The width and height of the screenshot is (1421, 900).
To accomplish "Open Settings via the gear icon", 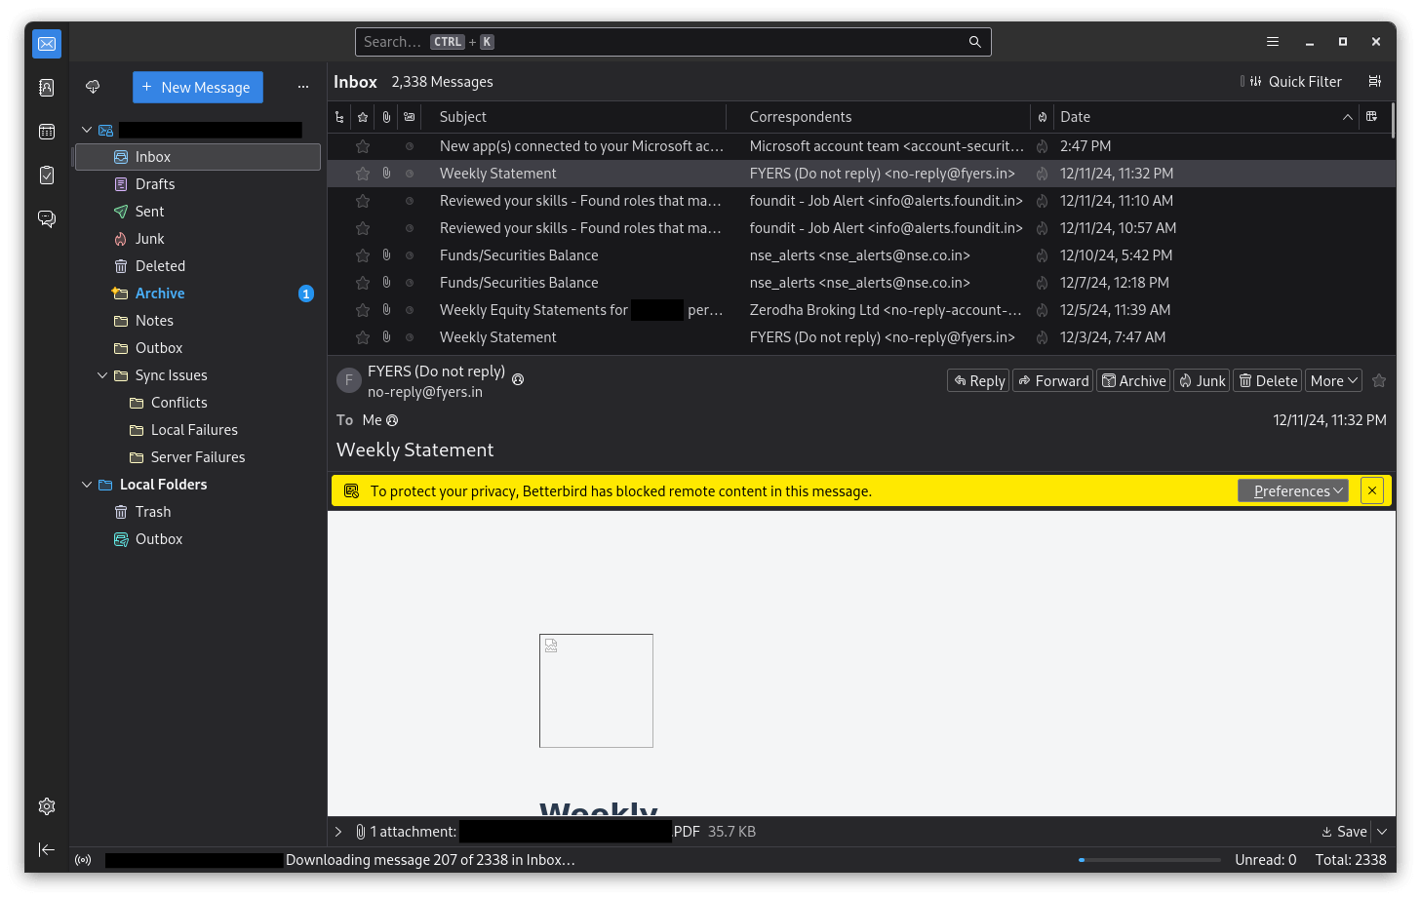I will (x=46, y=806).
